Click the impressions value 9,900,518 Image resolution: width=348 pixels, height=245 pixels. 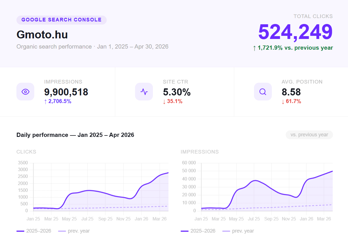66,92
